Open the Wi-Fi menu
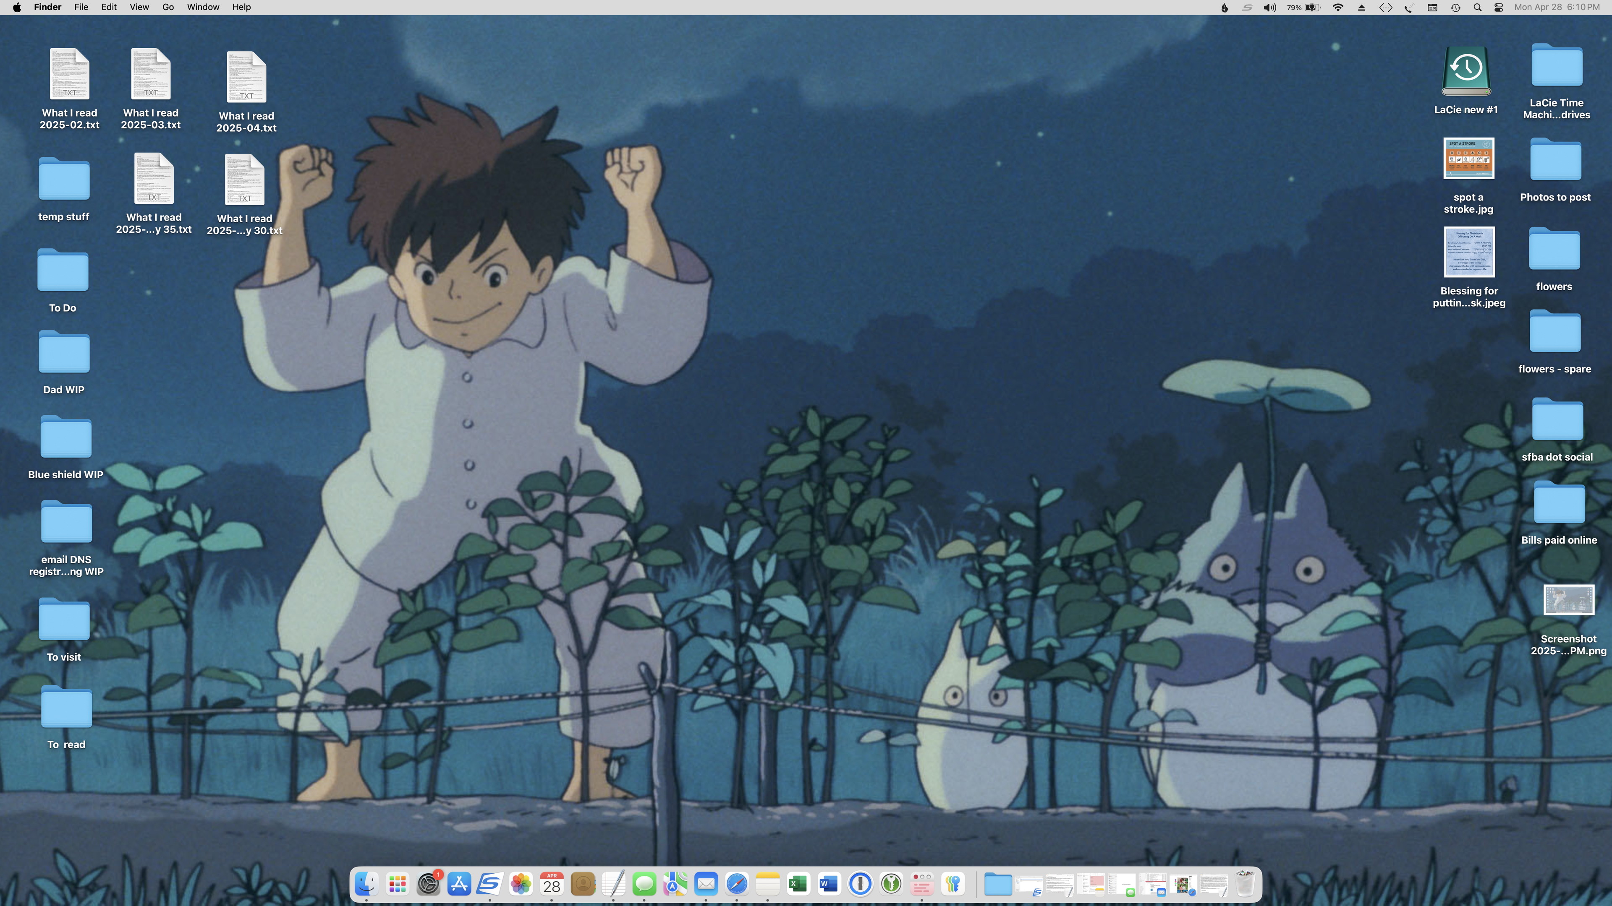The image size is (1612, 906). click(1338, 8)
